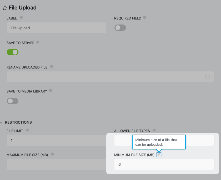
Task: Open merge tags icon in rename field
Action: [x=207, y=76]
